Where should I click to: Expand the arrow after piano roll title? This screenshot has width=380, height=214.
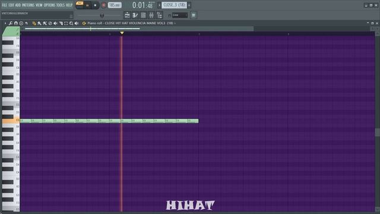(175, 23)
